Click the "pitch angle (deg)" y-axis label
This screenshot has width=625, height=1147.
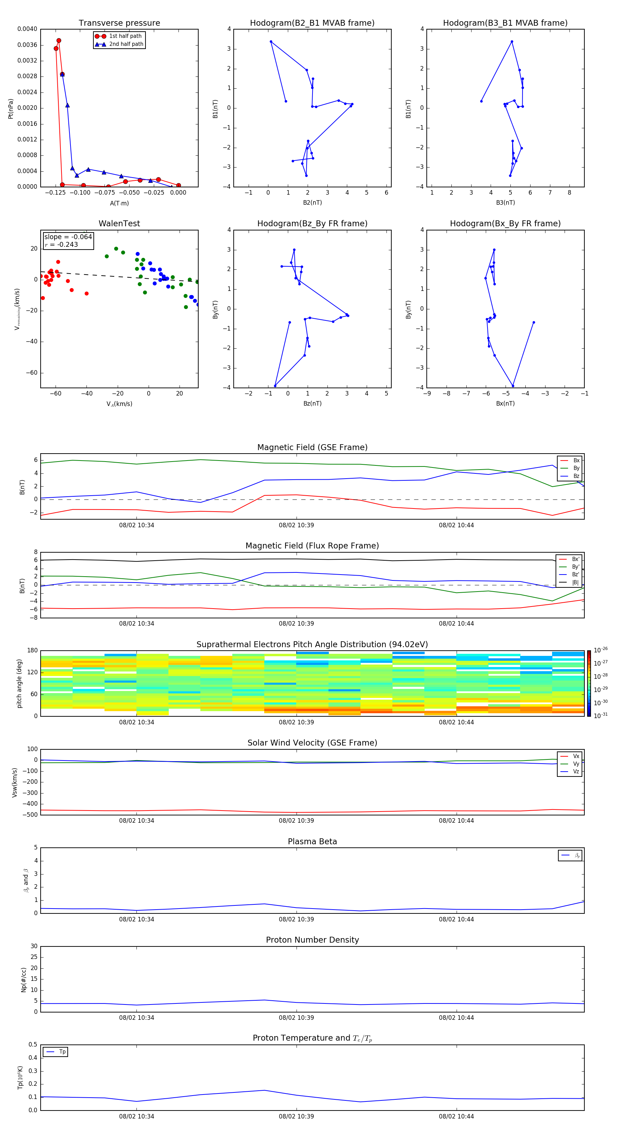pos(19,683)
